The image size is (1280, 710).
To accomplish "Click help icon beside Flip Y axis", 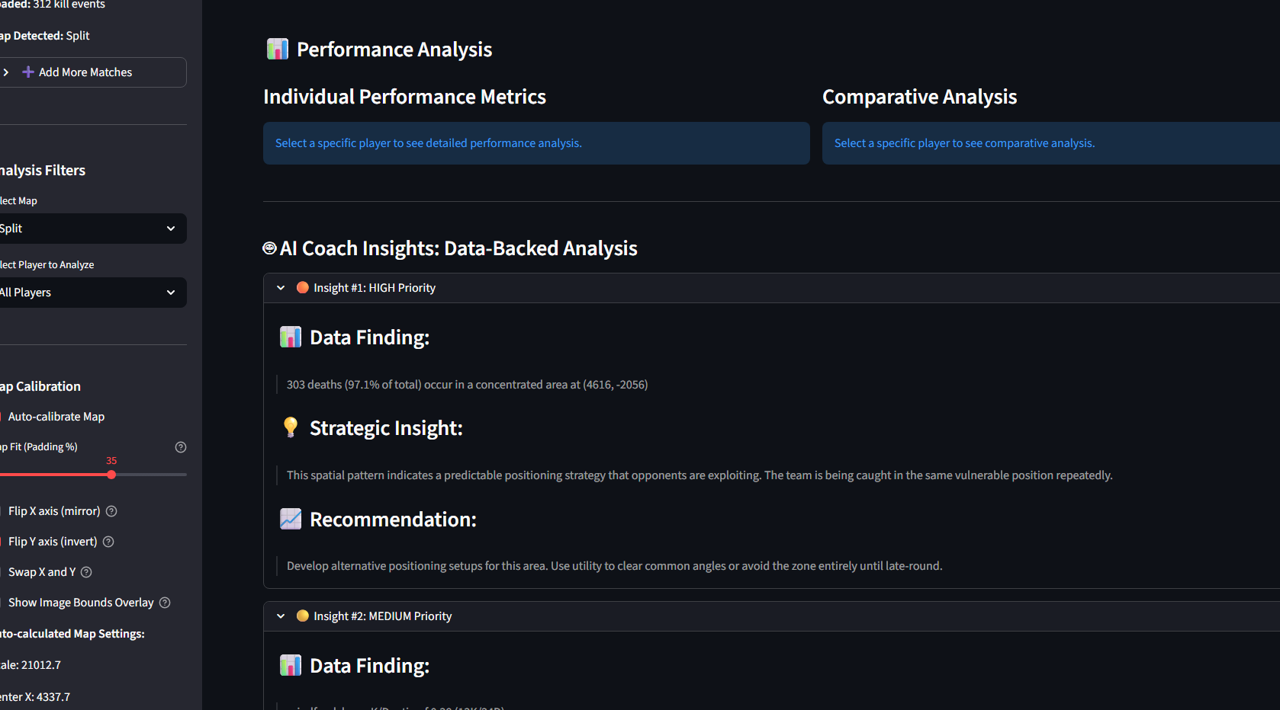I will click(x=108, y=542).
